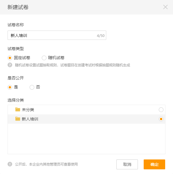Click the empty area of category list

click(x=86, y=139)
